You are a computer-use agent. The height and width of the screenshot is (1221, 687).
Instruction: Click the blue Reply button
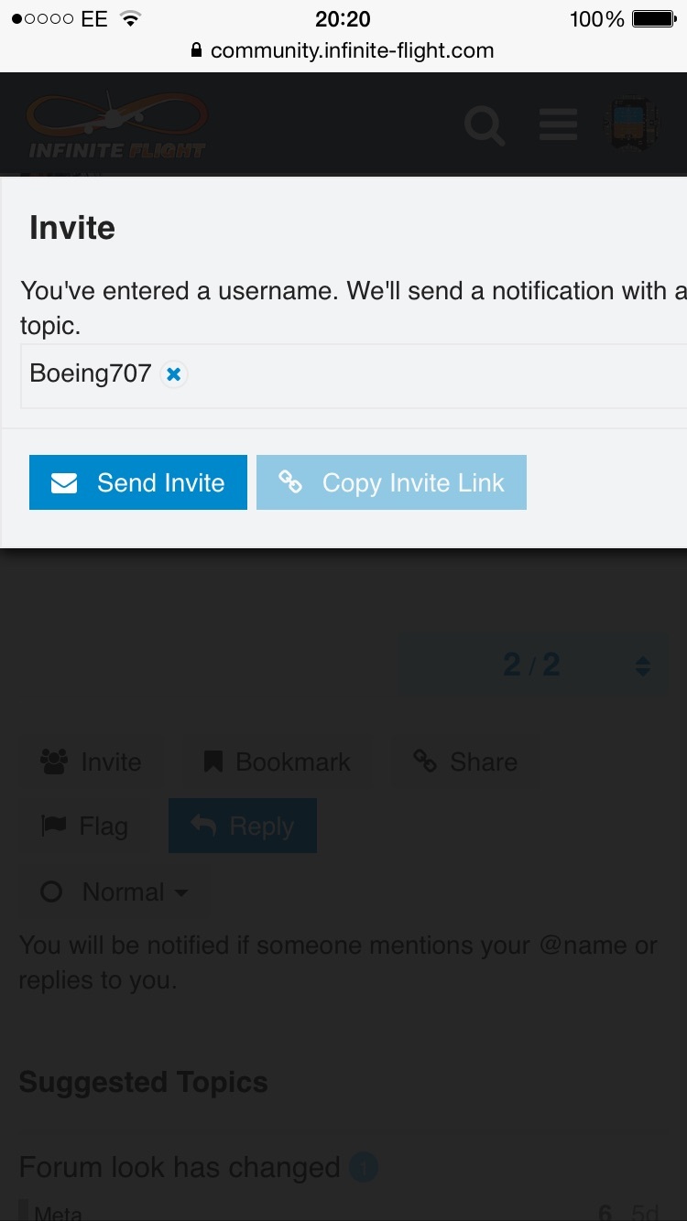pyautogui.click(x=243, y=827)
